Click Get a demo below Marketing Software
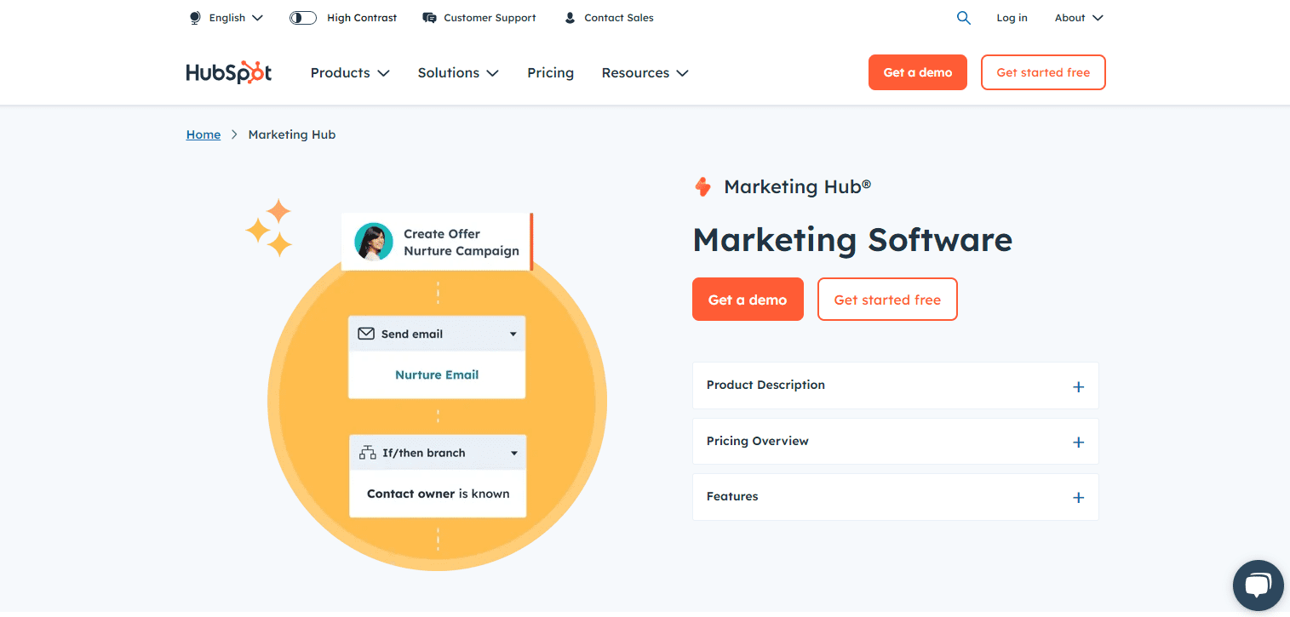1290x617 pixels. point(748,300)
